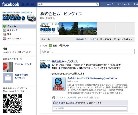Choose リンク share option
The image size is (138, 115).
pos(66,46)
